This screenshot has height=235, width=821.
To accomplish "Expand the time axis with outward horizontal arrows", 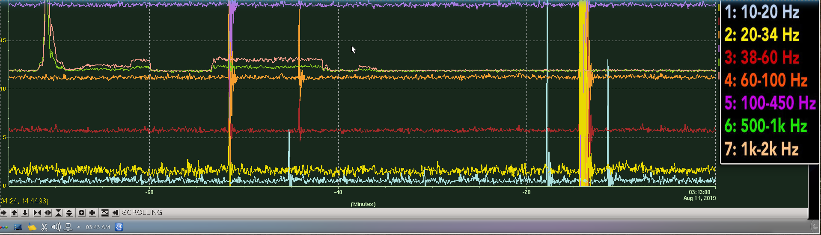I will point(48,212).
